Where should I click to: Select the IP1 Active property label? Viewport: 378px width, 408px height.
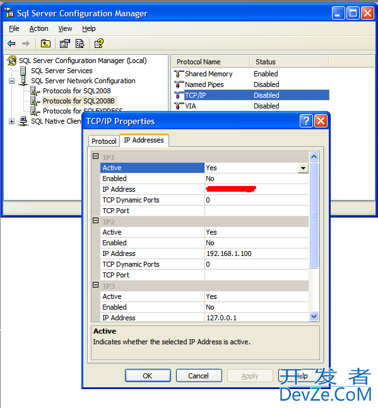(x=152, y=168)
